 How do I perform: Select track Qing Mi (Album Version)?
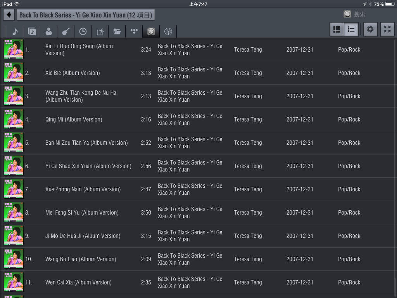coord(74,120)
